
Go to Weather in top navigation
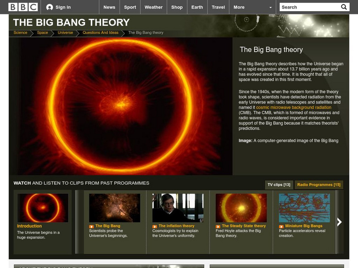[x=153, y=7]
